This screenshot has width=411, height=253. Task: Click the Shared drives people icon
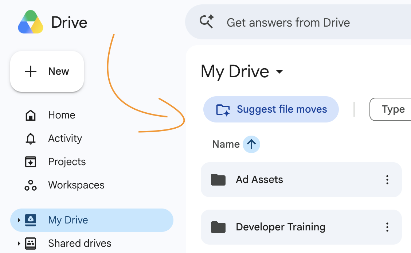tap(31, 243)
